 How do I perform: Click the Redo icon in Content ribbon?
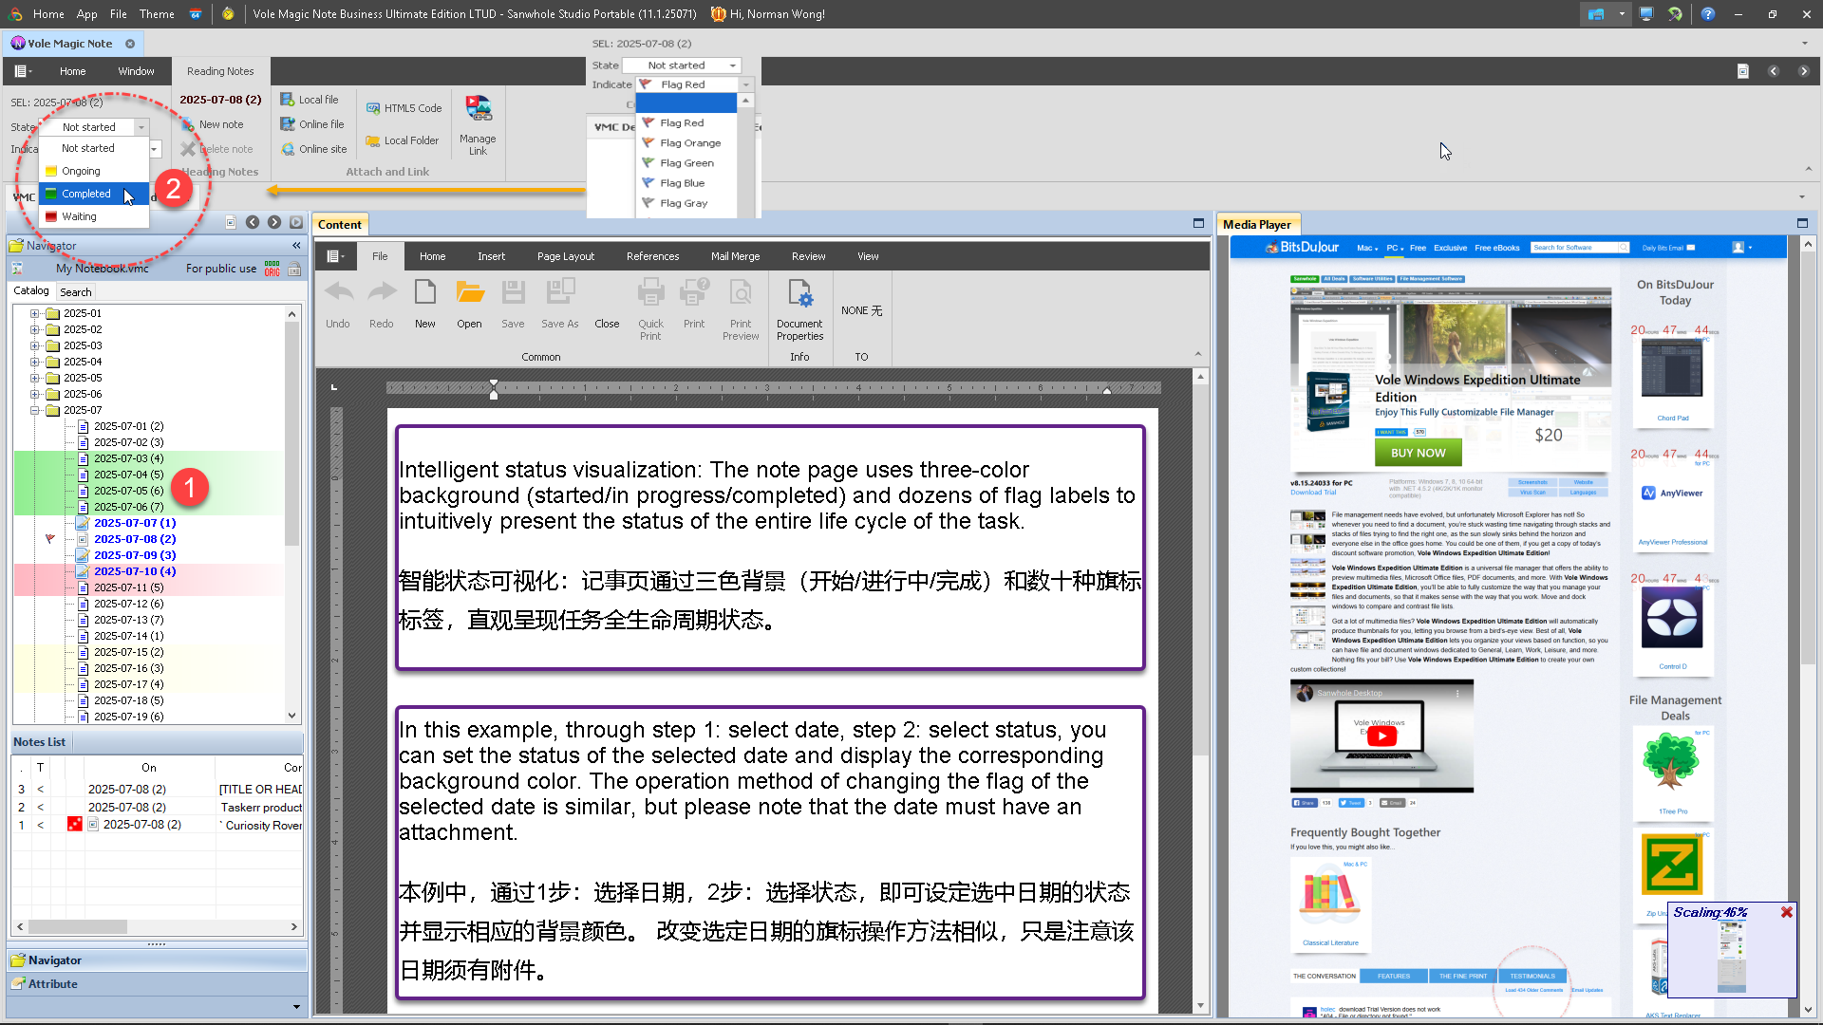click(382, 293)
